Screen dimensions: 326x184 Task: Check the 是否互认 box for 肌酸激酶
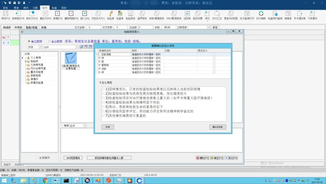click(x=214, y=54)
